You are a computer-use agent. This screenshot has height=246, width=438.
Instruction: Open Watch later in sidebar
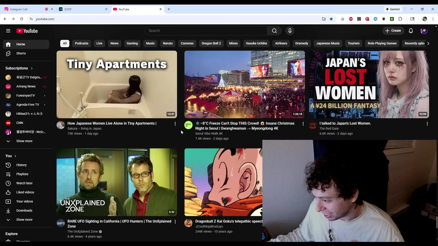pyautogui.click(x=26, y=183)
